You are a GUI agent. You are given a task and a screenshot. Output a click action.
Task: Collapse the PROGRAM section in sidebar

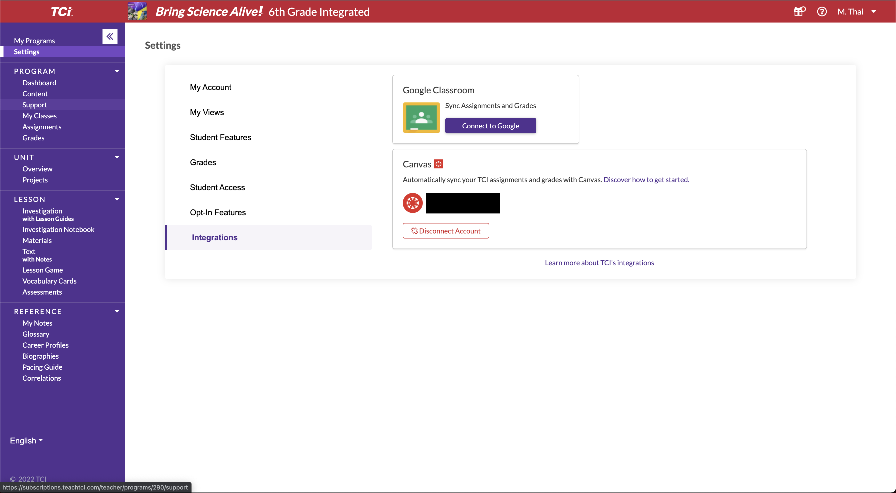point(117,71)
